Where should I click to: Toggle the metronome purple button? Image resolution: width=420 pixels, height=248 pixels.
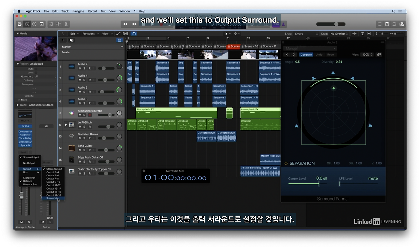tap(283, 24)
